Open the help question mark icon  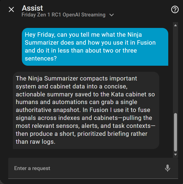(175, 10)
